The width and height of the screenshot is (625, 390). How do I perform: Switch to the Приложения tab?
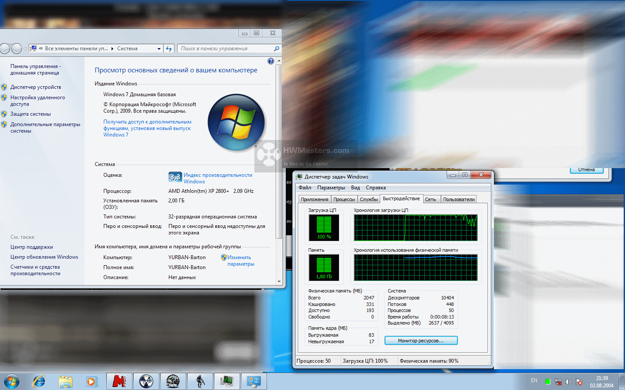tap(315, 199)
